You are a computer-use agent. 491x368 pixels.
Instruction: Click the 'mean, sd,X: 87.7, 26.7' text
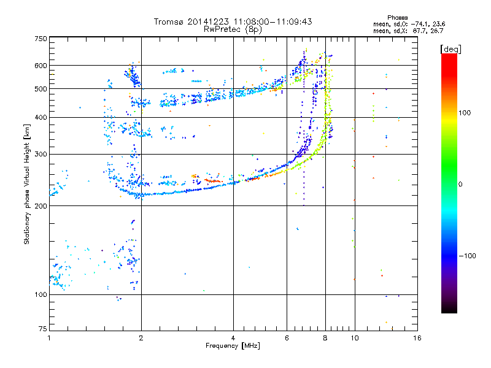click(x=408, y=31)
